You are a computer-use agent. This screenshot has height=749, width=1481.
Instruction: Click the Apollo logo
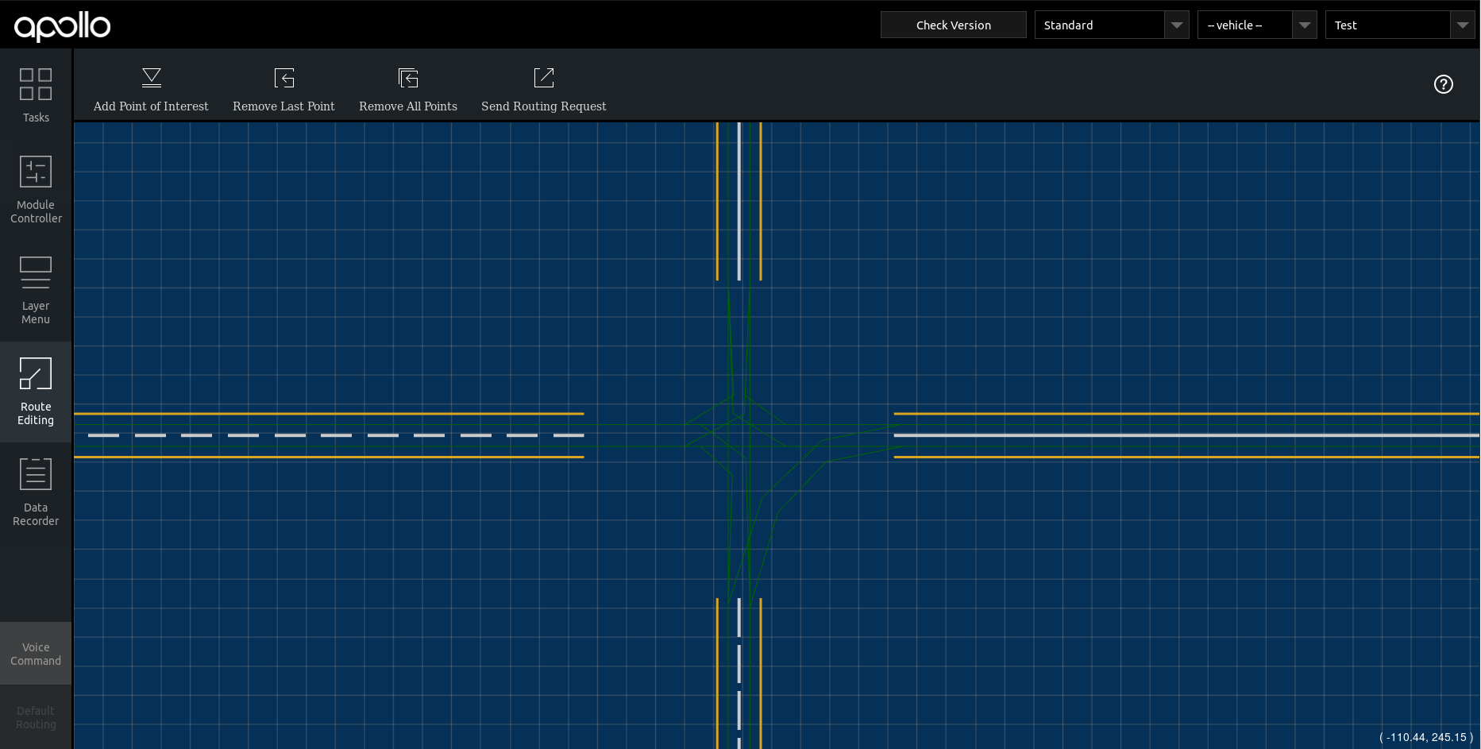coord(63,25)
